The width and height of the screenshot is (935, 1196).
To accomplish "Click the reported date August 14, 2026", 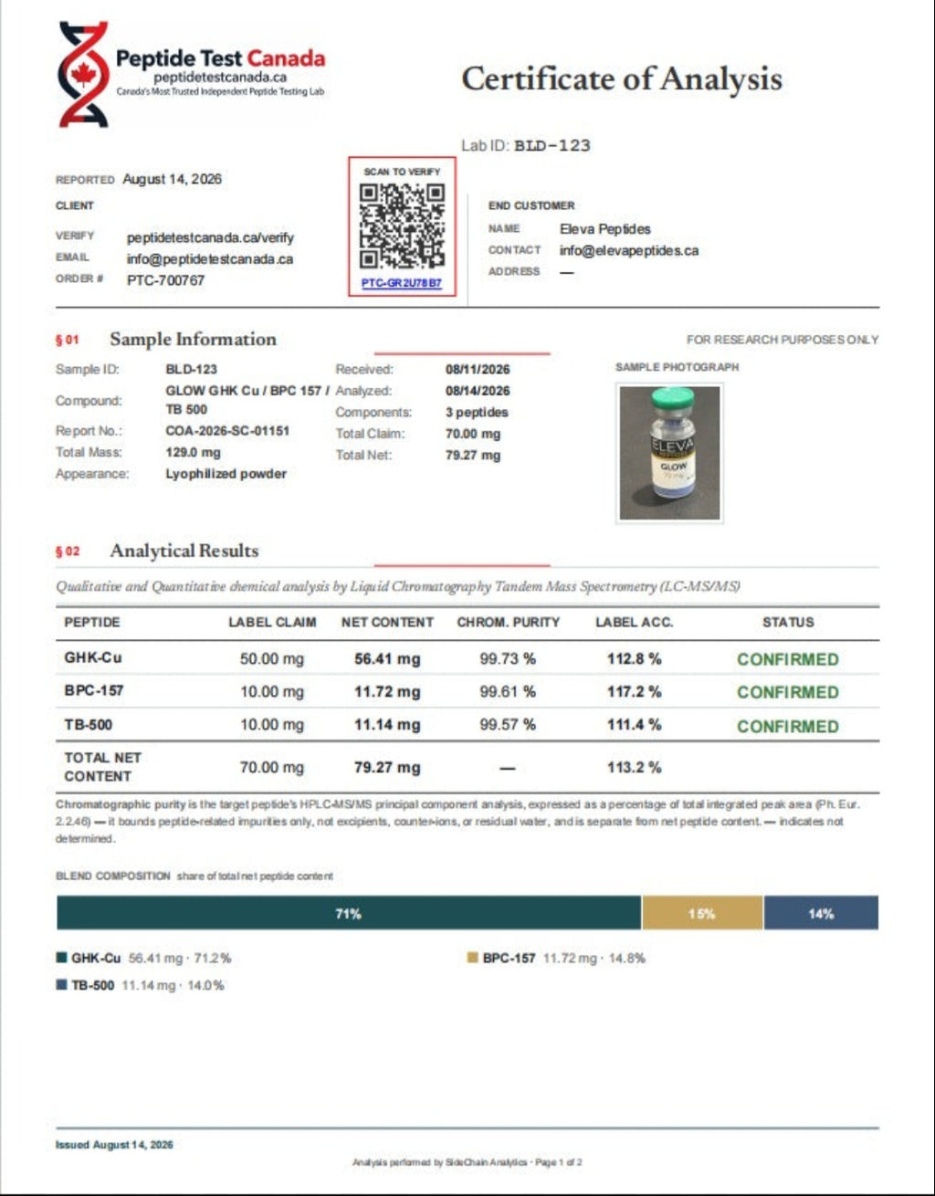I will pos(173,179).
